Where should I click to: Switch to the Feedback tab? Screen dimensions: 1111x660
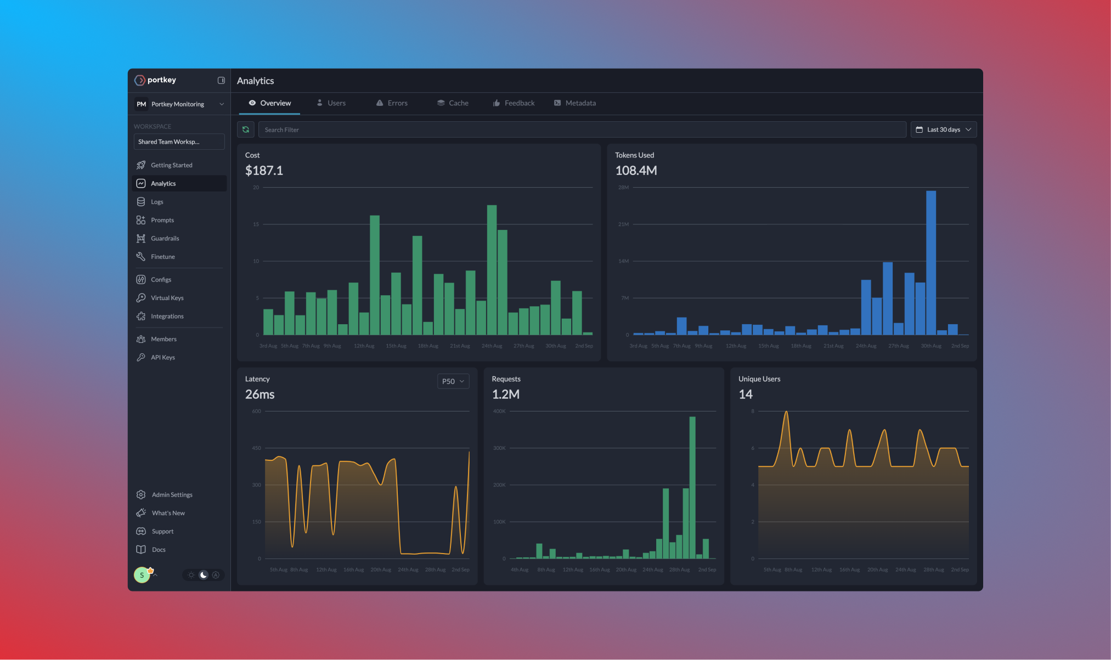[x=514, y=103]
